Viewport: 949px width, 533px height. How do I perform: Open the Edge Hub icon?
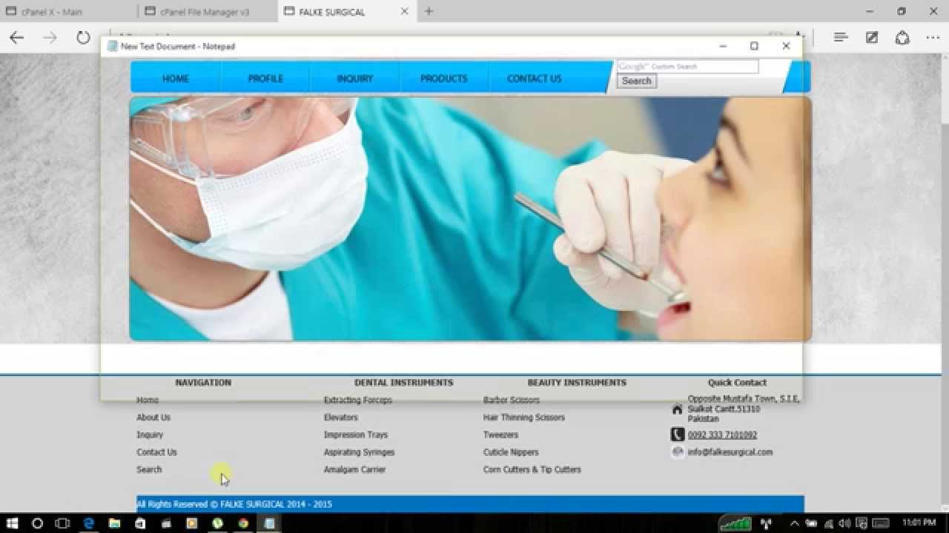pos(840,38)
